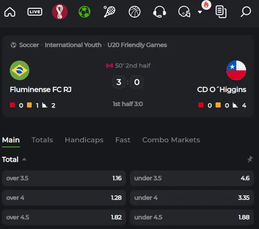Select the over 3.5 odds 1.16
259x229 pixels.
coord(64,178)
